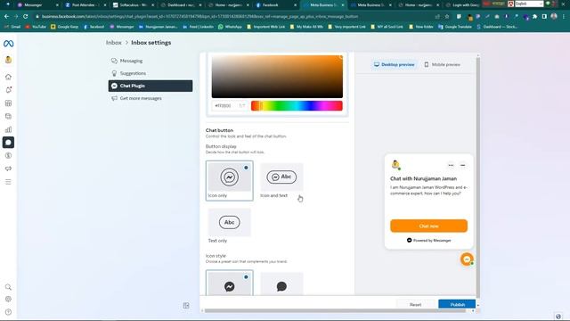Open the Google Keep bookmark

[x=65, y=27]
